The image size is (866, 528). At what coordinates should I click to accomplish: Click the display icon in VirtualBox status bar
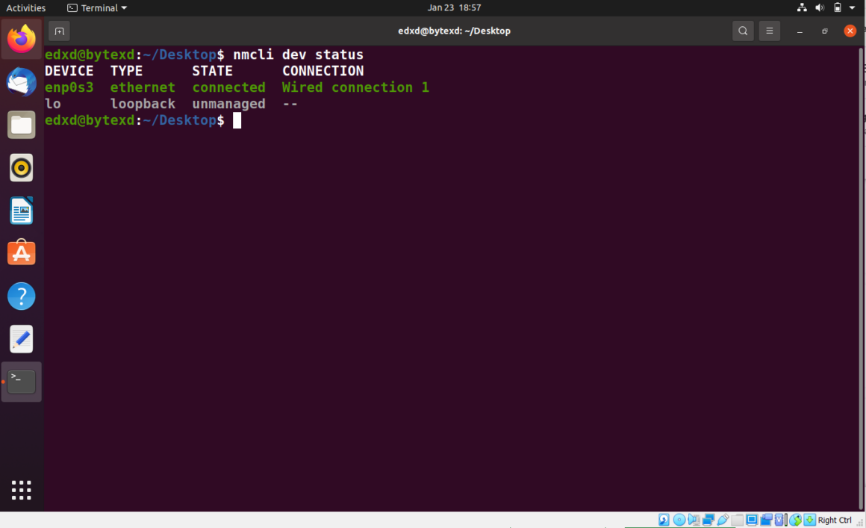[x=752, y=519]
